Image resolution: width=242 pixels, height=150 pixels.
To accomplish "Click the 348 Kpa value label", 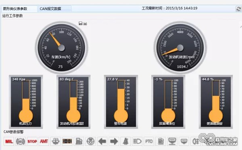I will [x=19, y=79].
